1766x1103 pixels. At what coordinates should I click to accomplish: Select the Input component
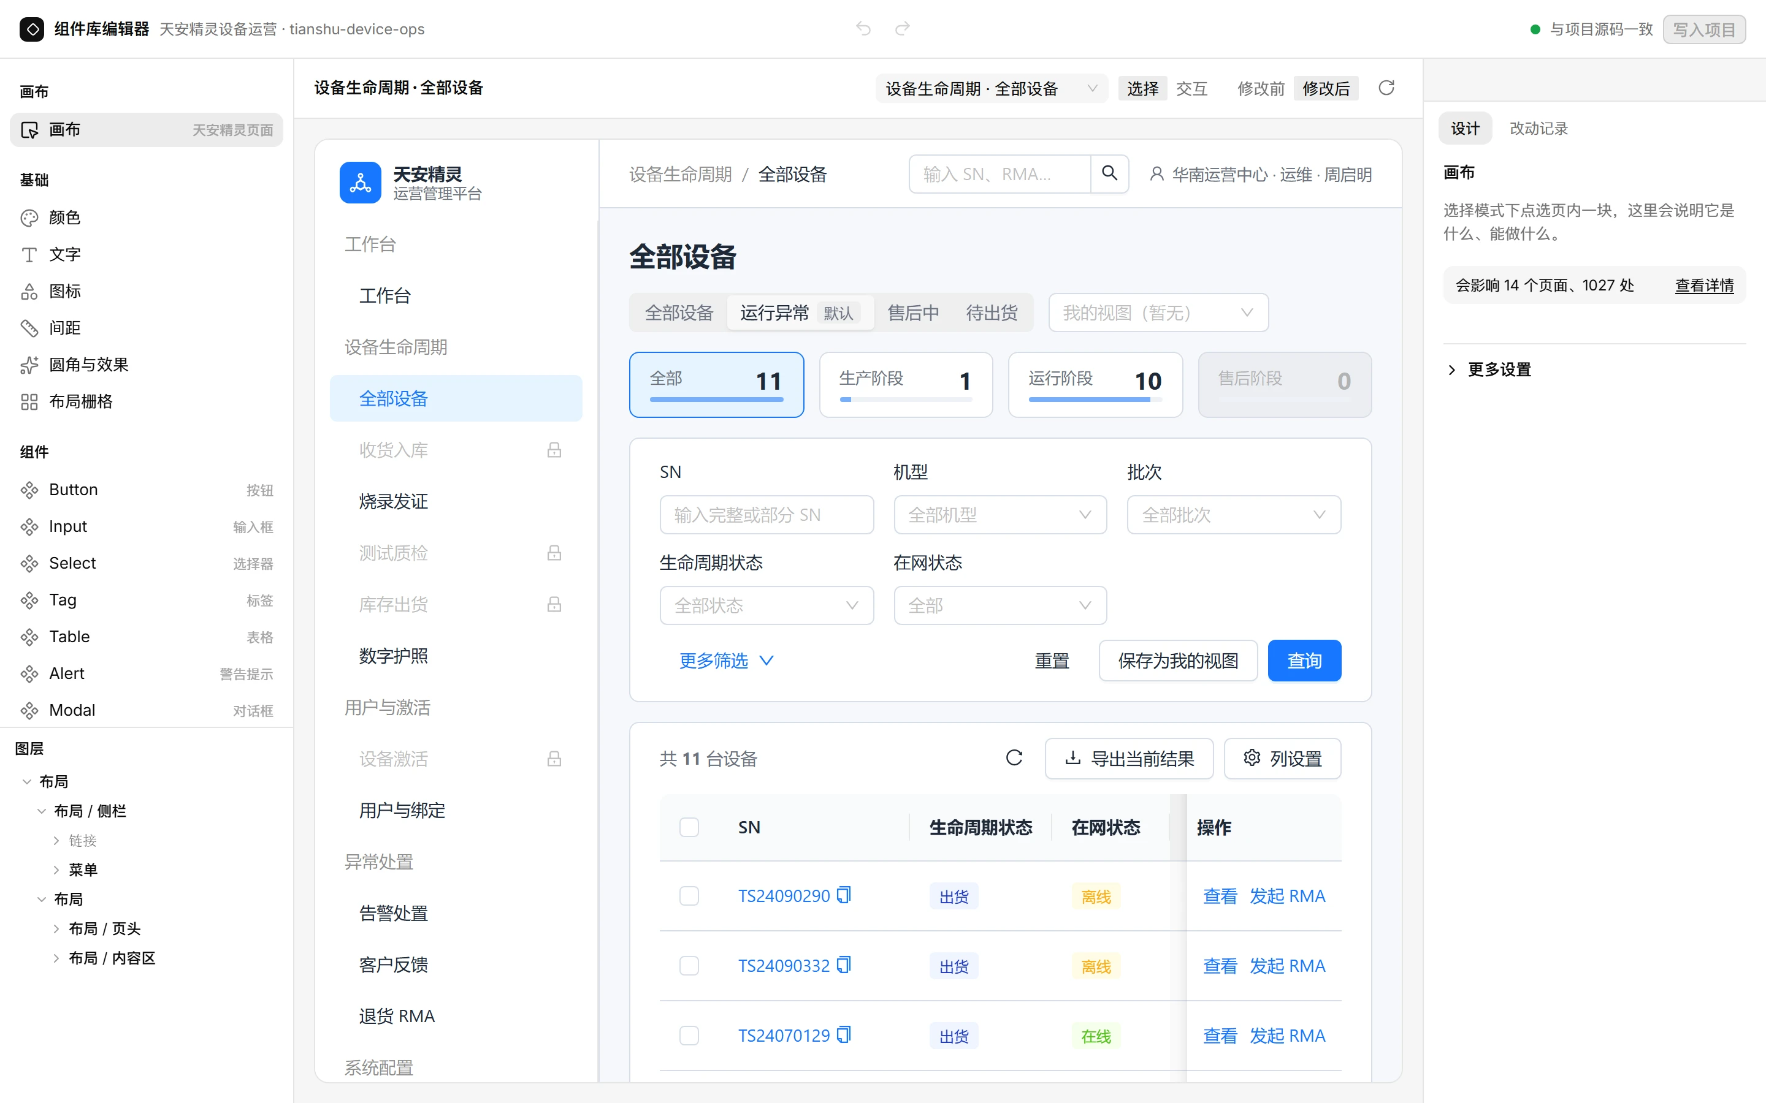146,526
